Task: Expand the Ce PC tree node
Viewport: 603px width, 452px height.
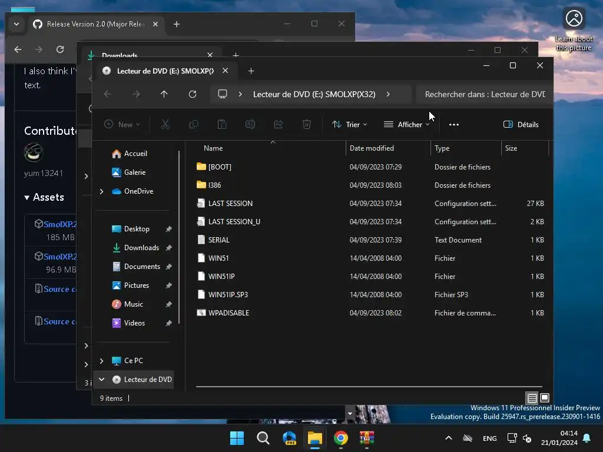Action: pos(101,361)
